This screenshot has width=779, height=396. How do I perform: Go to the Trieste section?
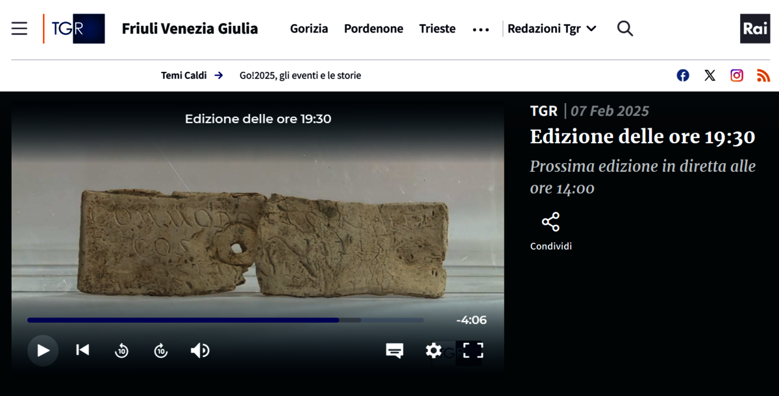437,29
